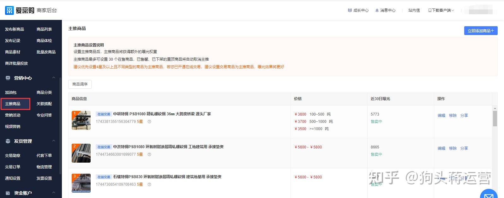Open 商品分类 menu item
The height and width of the screenshot is (198, 504).
click(44, 93)
